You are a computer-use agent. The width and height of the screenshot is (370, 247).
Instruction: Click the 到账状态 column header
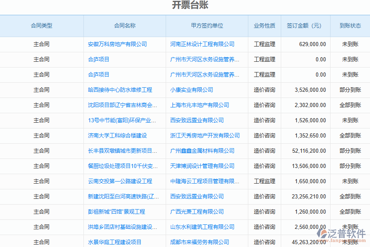(x=350, y=26)
